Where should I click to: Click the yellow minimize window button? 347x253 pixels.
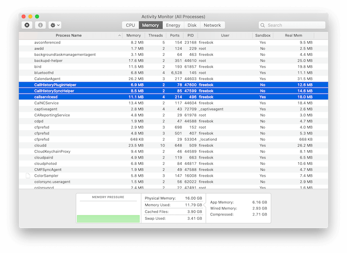click(30, 16)
